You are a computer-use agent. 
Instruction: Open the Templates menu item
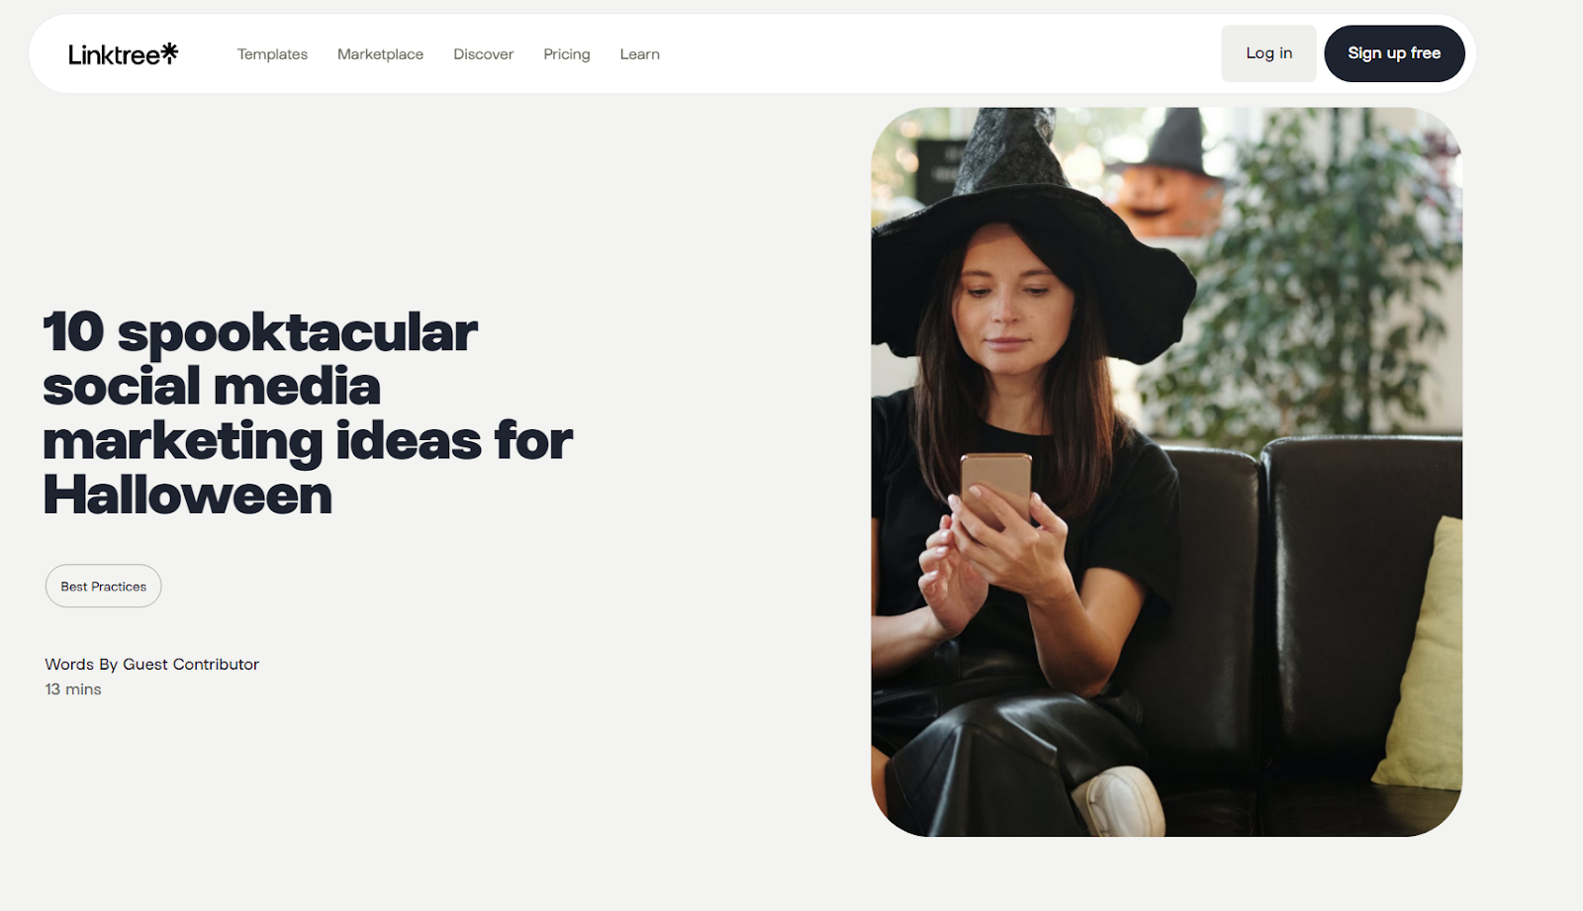[272, 54]
